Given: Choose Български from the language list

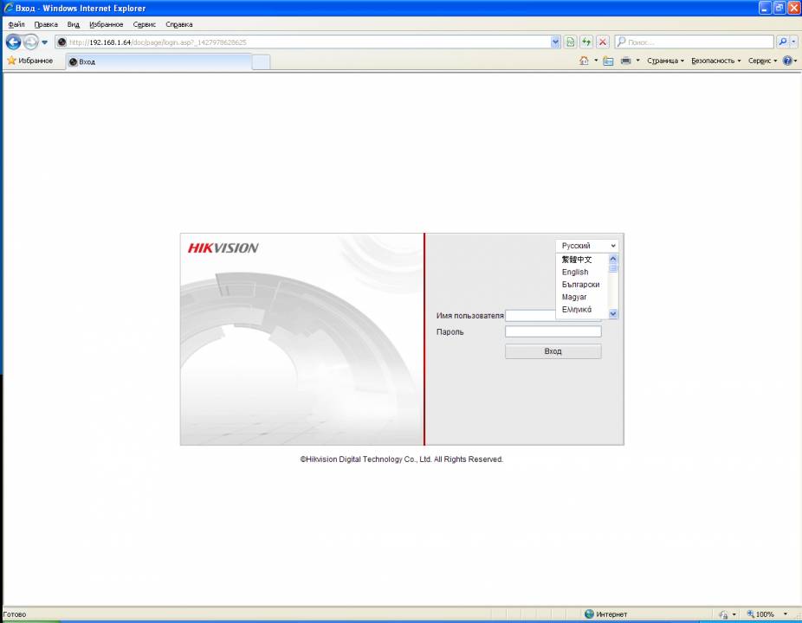Looking at the screenshot, I should [x=580, y=284].
